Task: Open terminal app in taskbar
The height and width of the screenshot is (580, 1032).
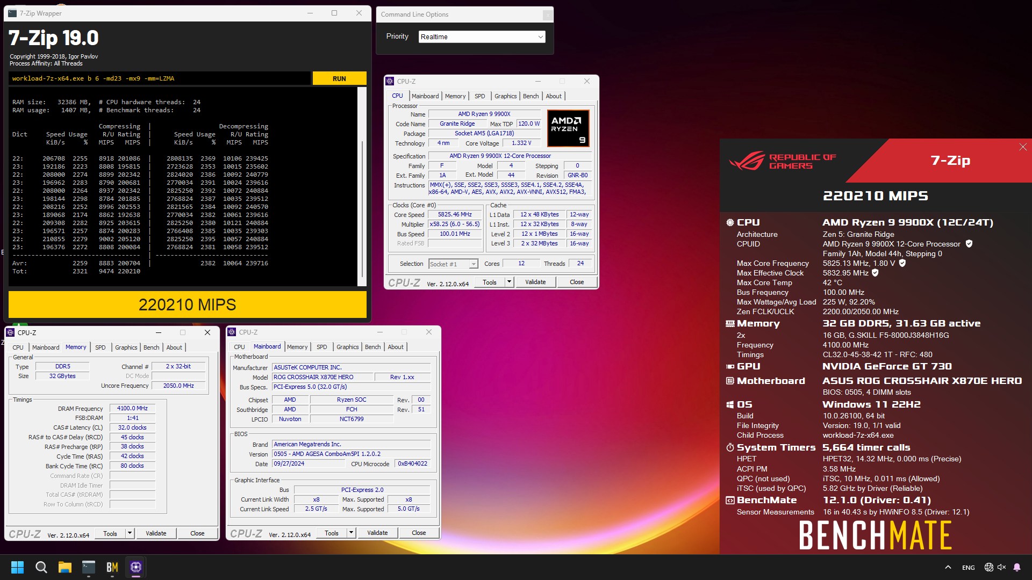Action: click(89, 567)
